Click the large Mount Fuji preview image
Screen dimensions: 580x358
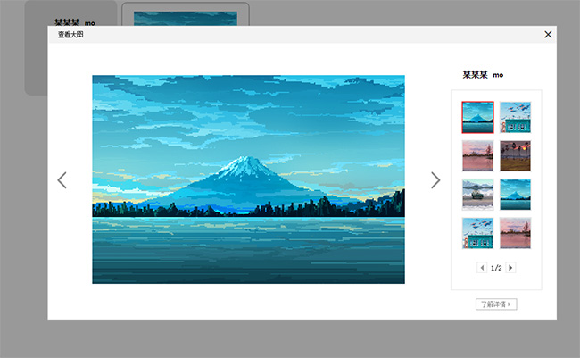click(x=248, y=179)
